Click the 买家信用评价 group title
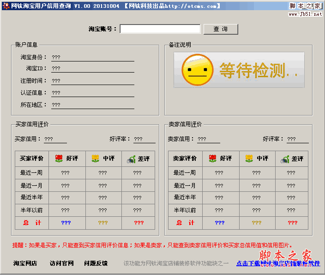Viewport: 325px width, 275px height. pos(32,124)
